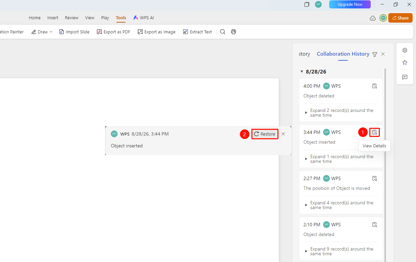Switch to the Home tab
416x262 pixels.
[34, 18]
